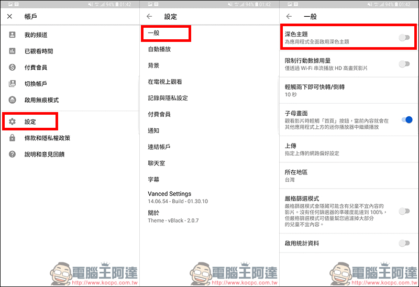The width and height of the screenshot is (419, 287).
Task: Click the 已觀看時間 bar chart icon
Action: click(x=12, y=51)
